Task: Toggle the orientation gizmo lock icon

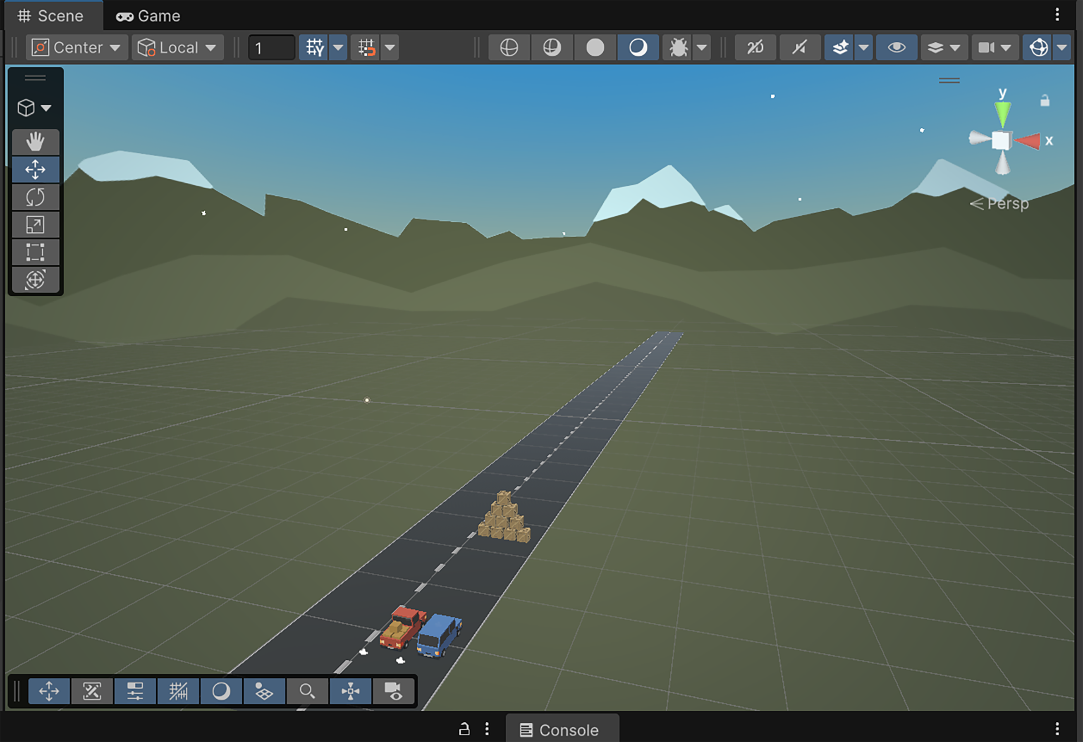Action: (x=1045, y=100)
